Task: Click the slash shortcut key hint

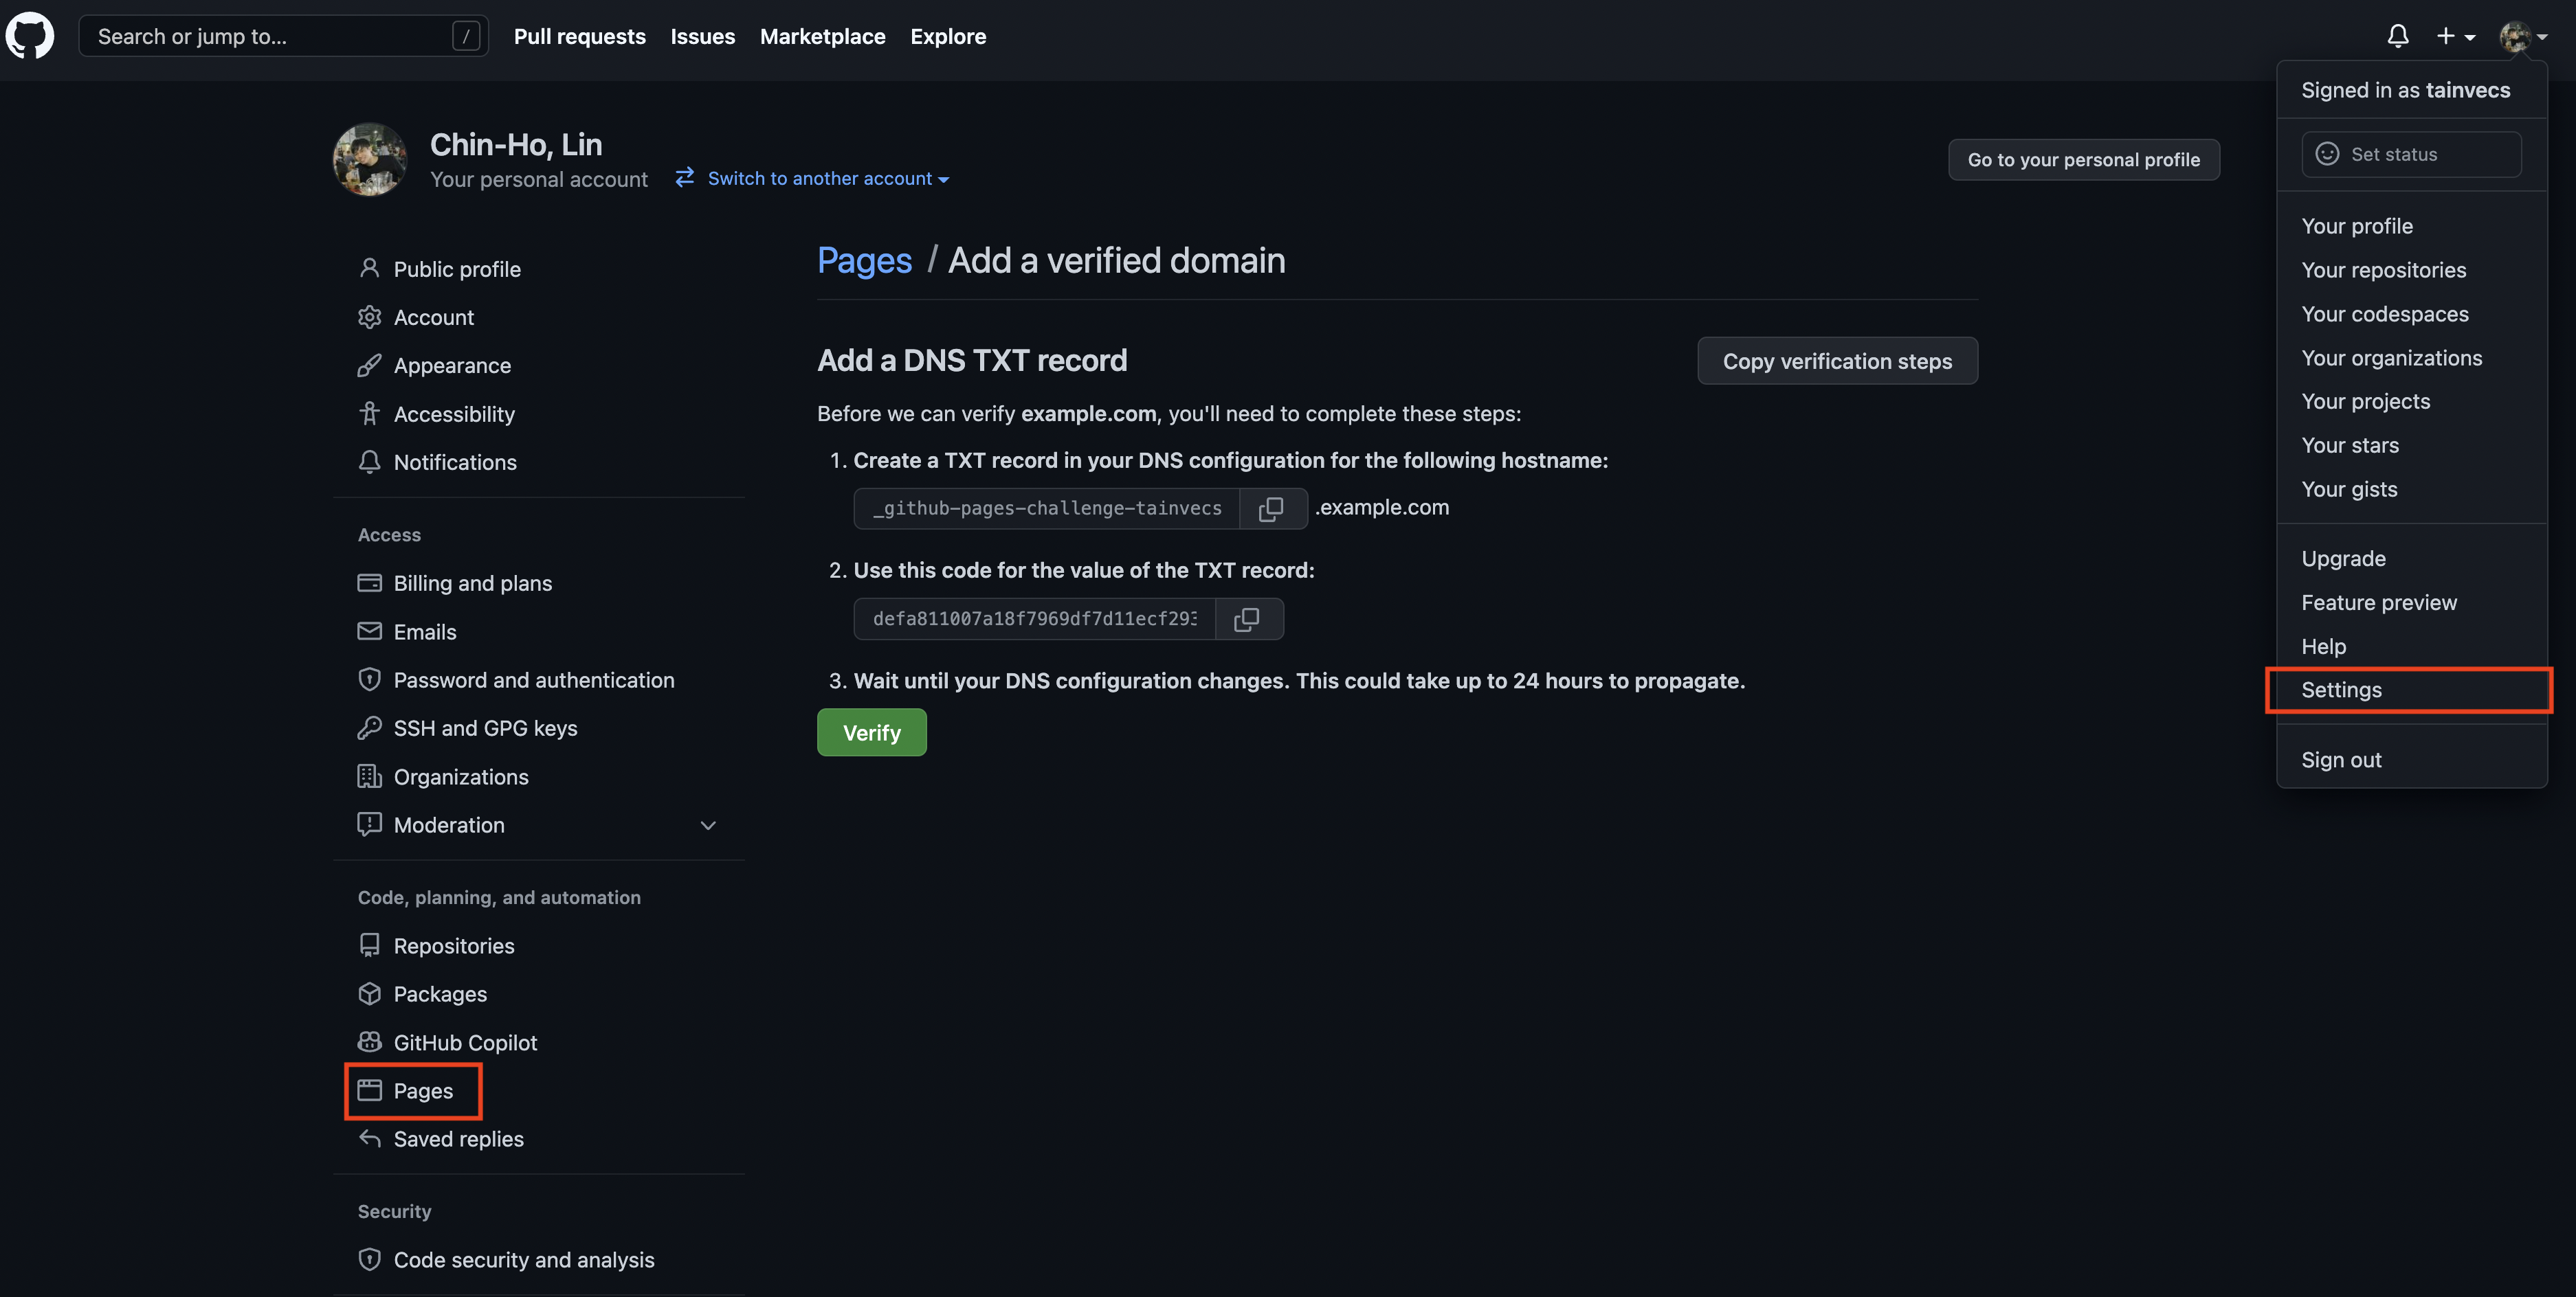Action: pos(465,36)
